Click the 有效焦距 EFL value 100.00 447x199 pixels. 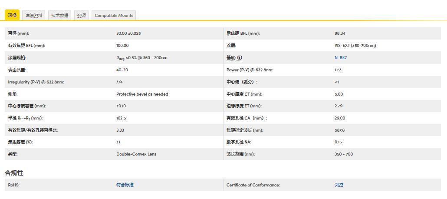(x=122, y=46)
